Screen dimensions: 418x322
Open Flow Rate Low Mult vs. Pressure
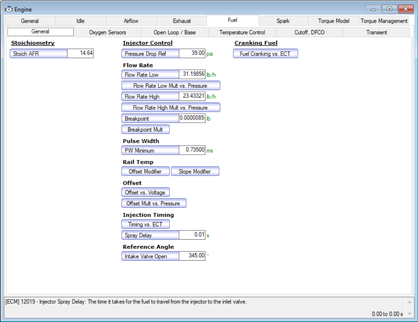(171, 86)
